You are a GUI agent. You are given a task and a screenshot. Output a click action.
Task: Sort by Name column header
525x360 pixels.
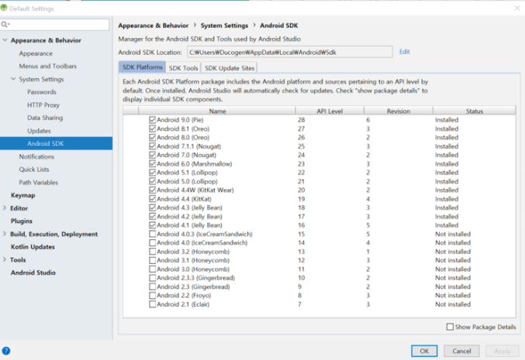click(217, 111)
